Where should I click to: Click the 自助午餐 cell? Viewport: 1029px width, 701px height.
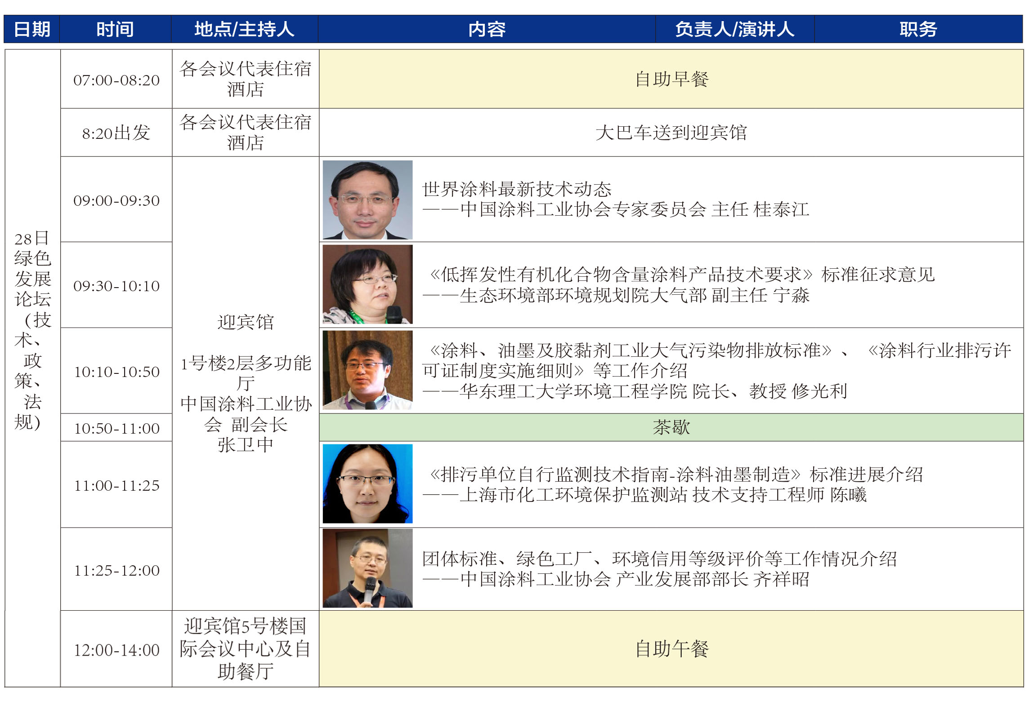click(x=671, y=648)
